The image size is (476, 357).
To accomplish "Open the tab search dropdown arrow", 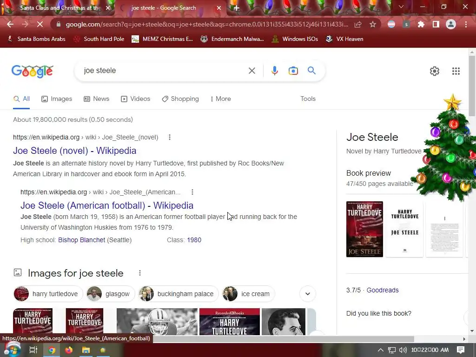I will 401,7.
